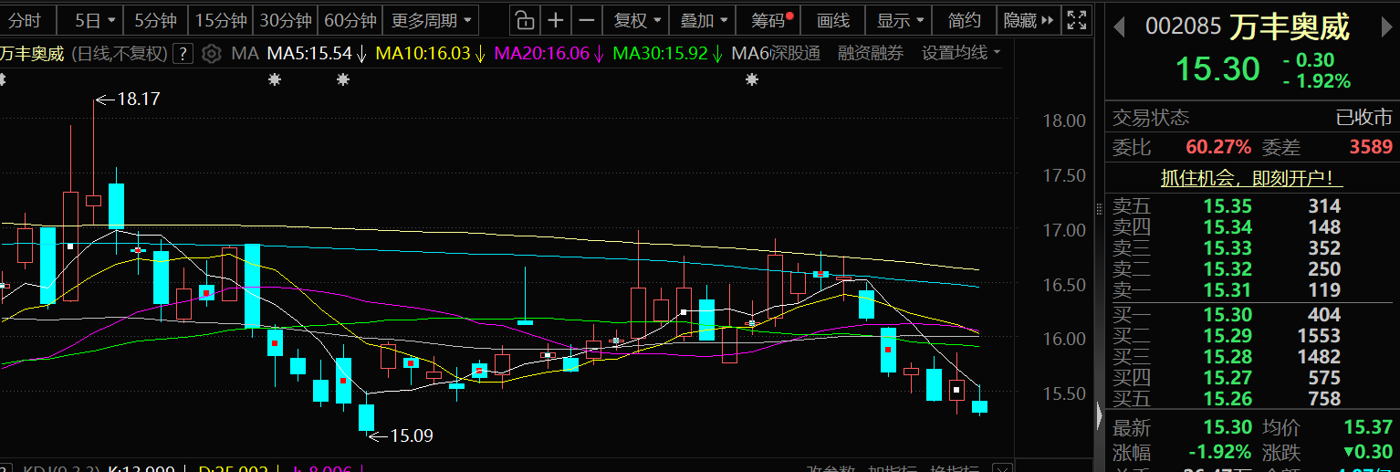Click the 画线 drawing tool button
The height and width of the screenshot is (472, 1400).
pyautogui.click(x=832, y=20)
